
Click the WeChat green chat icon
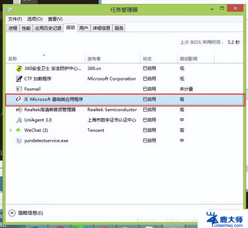pos(19,130)
